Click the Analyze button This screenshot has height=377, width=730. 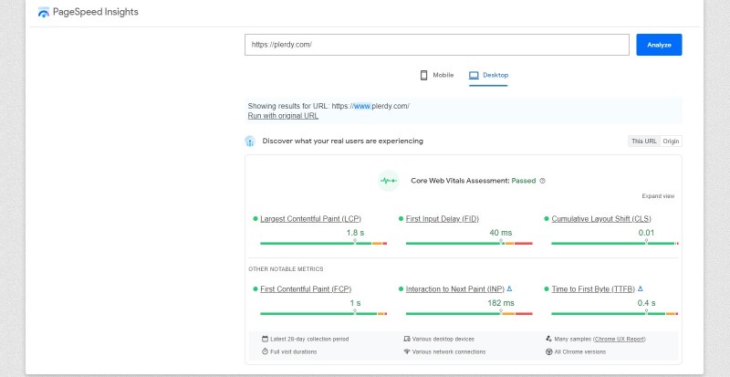(x=659, y=45)
